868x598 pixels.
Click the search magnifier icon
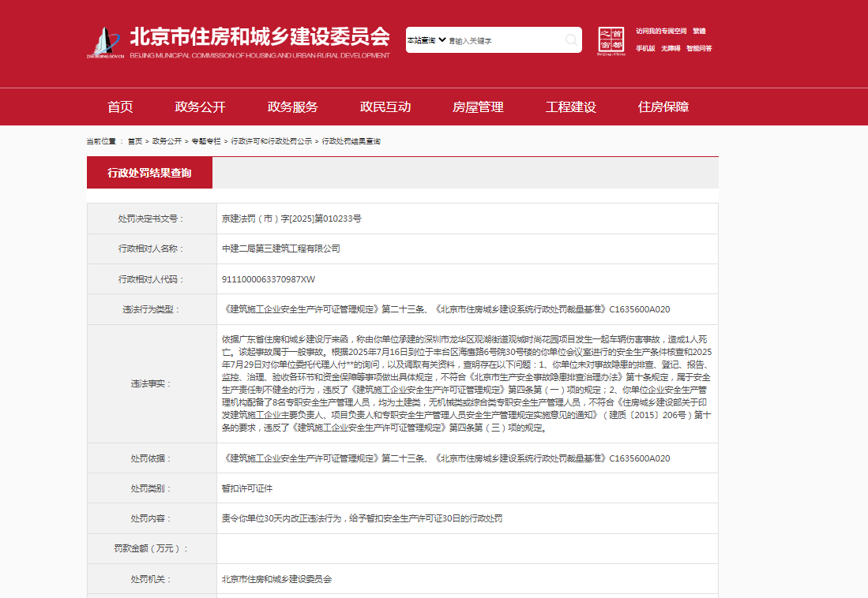pos(571,40)
